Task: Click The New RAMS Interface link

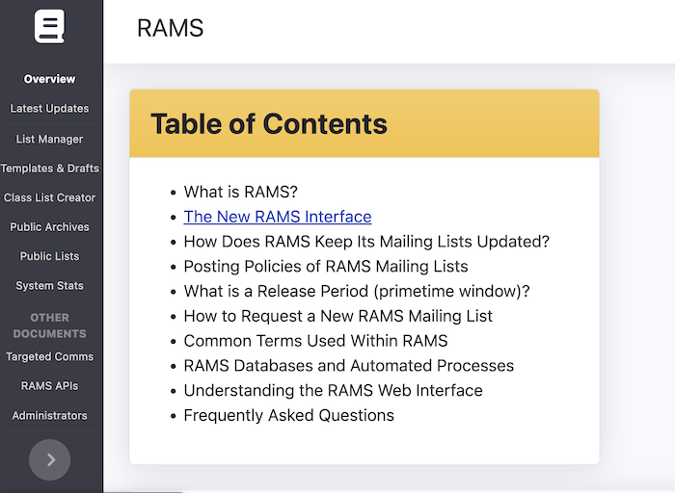Action: point(277,217)
